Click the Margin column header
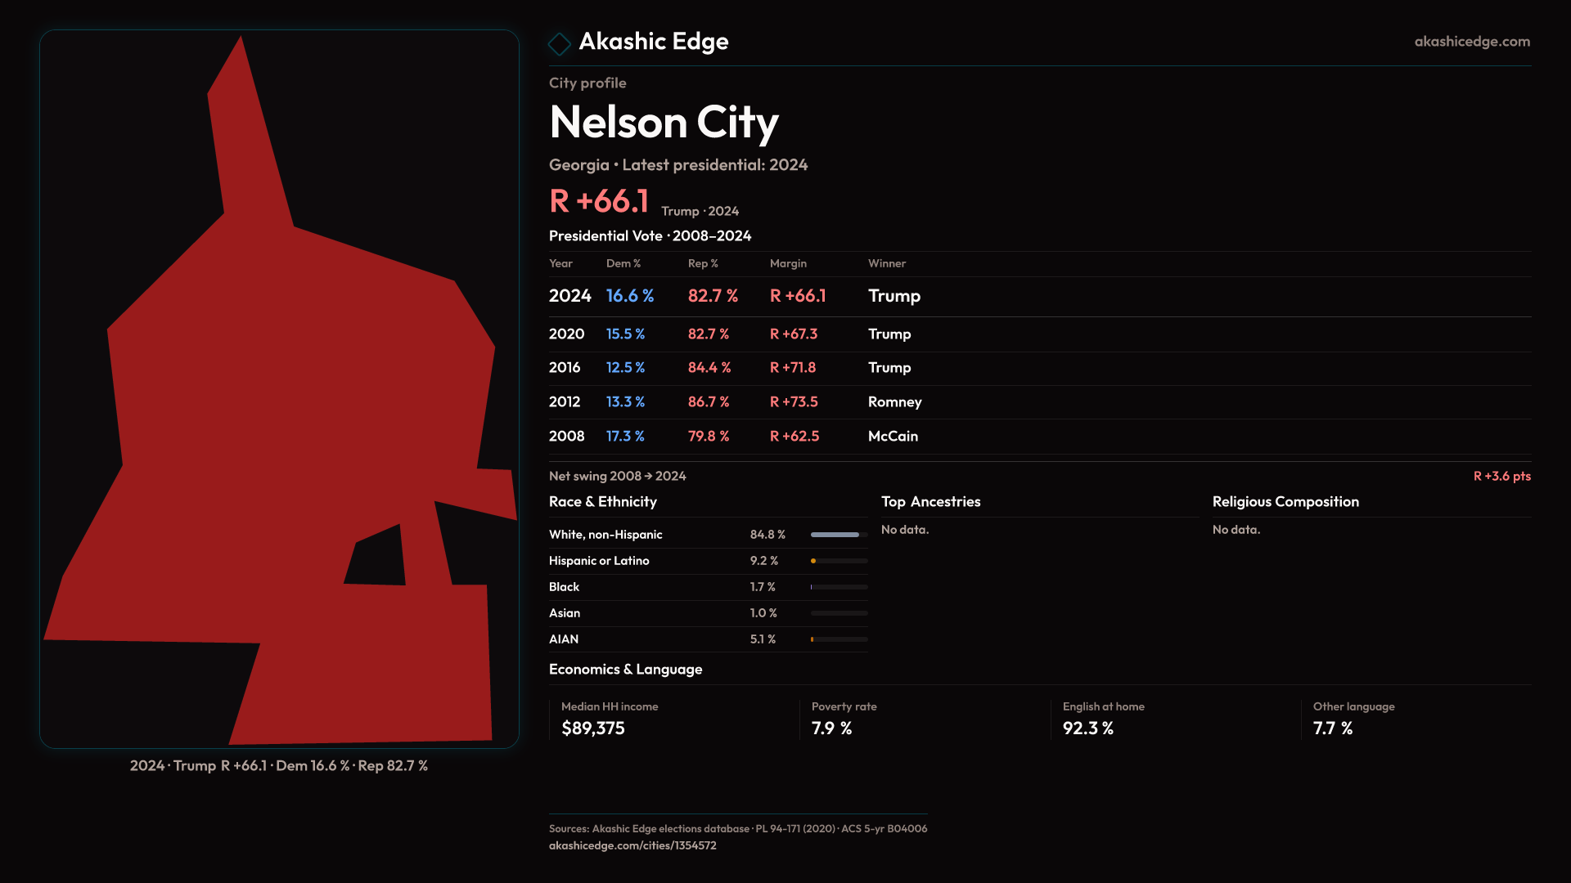 (788, 263)
